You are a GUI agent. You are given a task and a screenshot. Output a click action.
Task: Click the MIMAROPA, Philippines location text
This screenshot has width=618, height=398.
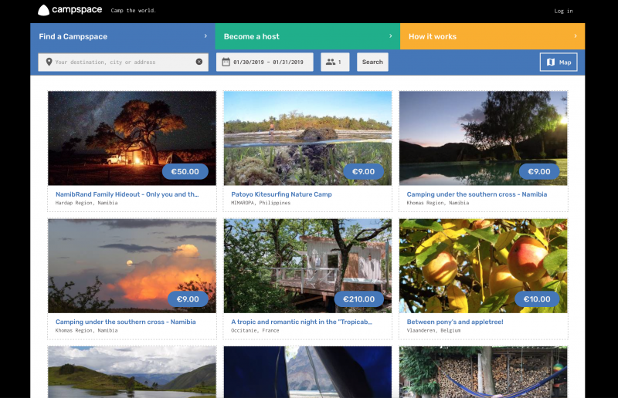pyautogui.click(x=260, y=203)
